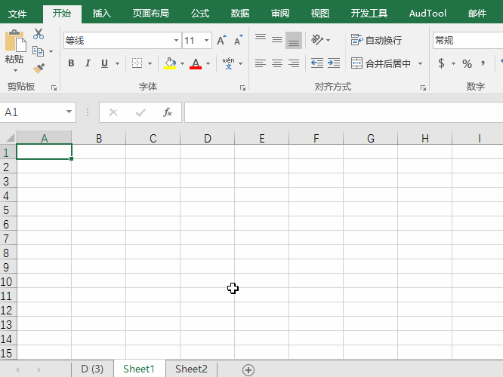Open currency format dropdown arrow
Screen dimensions: 503x377
point(453,63)
